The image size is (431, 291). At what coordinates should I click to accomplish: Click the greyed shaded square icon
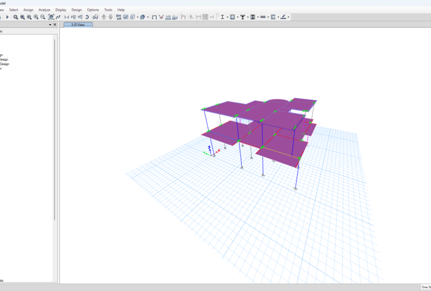pyautogui.click(x=205, y=17)
